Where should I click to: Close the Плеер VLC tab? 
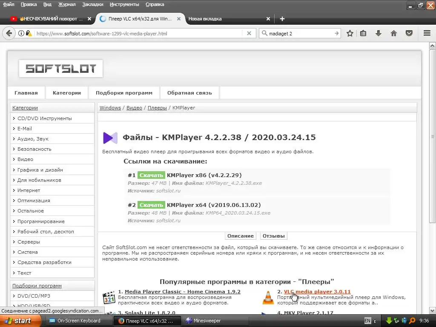coord(179,19)
